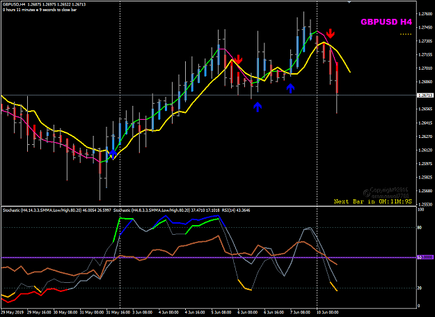Screen dimensions: 435x317
Task: Click the 10 Jun 00:00 time label
Action: 327,313
